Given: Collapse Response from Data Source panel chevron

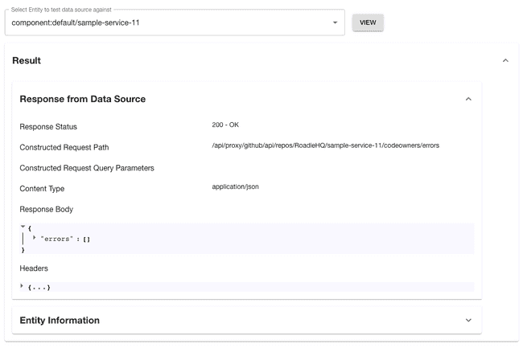Looking at the screenshot, I should [468, 99].
